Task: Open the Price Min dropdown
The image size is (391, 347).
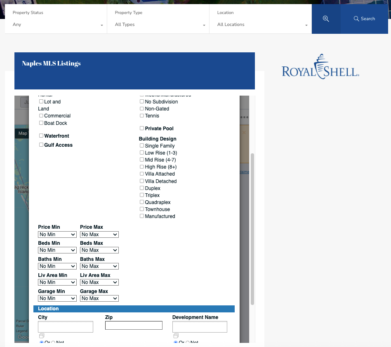Action: [57, 234]
